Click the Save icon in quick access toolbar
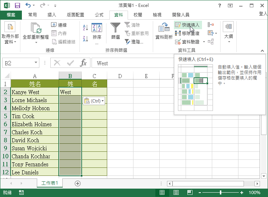Screen dimensions: 268x197 tap(17, 5)
